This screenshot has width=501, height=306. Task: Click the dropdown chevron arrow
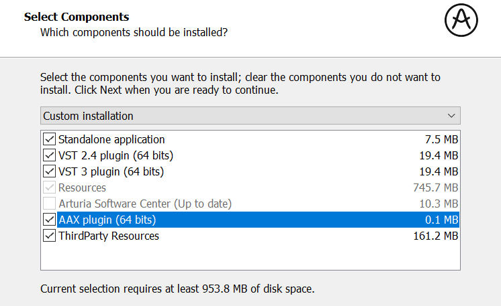(451, 116)
